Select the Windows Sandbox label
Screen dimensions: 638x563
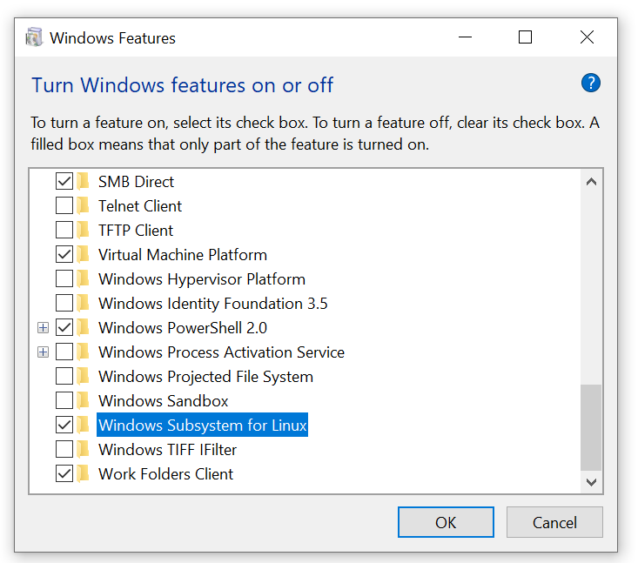tap(163, 401)
